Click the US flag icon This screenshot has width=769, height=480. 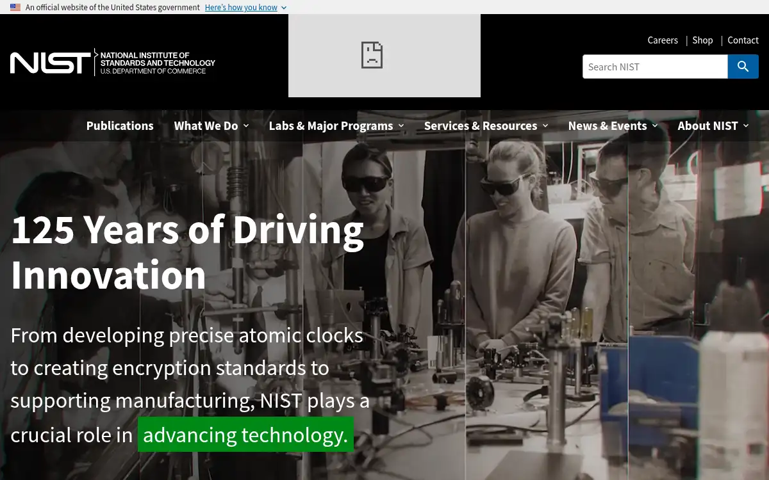[x=15, y=8]
